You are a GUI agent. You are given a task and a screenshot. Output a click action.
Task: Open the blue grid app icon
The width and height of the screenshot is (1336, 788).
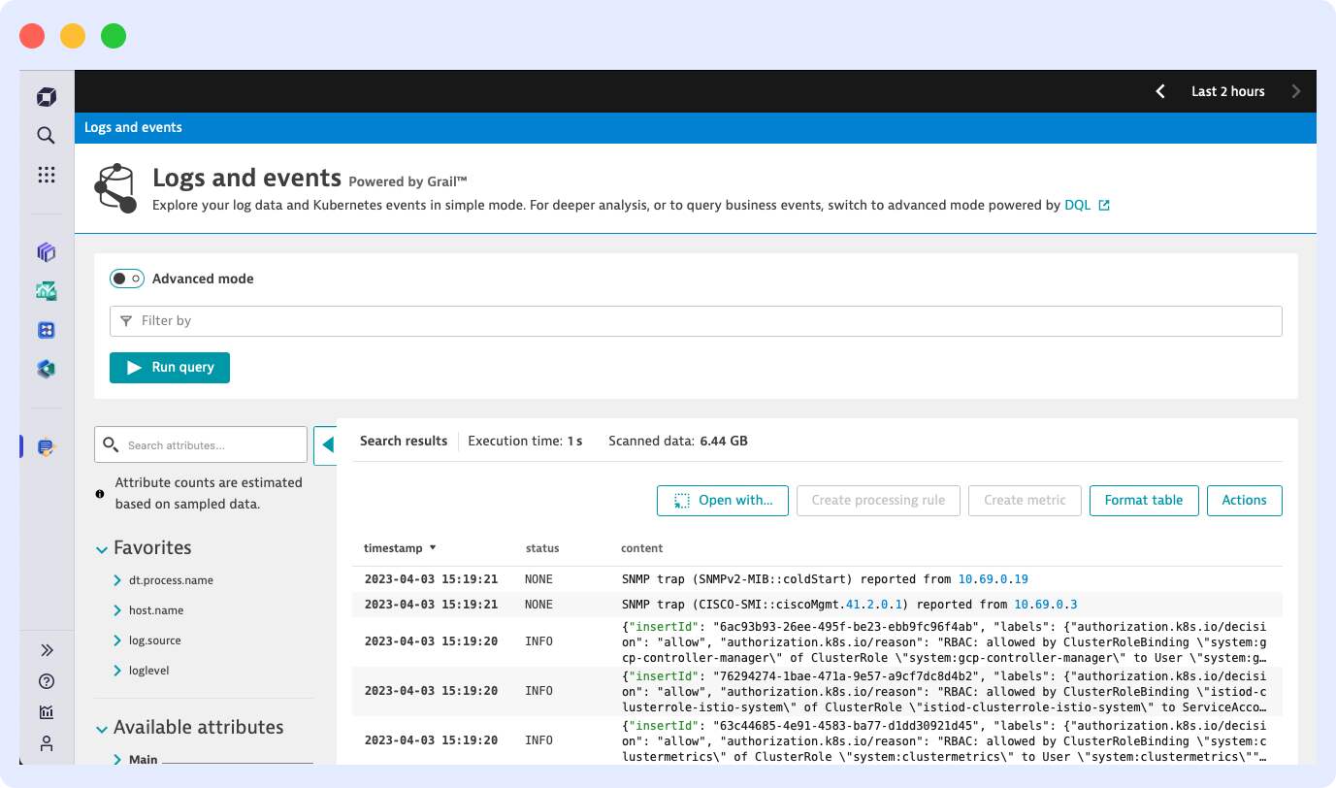click(46, 329)
